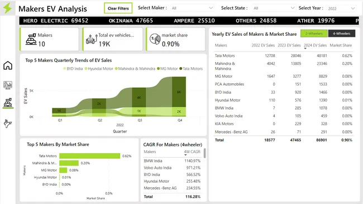Select MG Motor row in sales table
Image resolution: width=363 pixels, height=204 pixels.
click(283, 76)
